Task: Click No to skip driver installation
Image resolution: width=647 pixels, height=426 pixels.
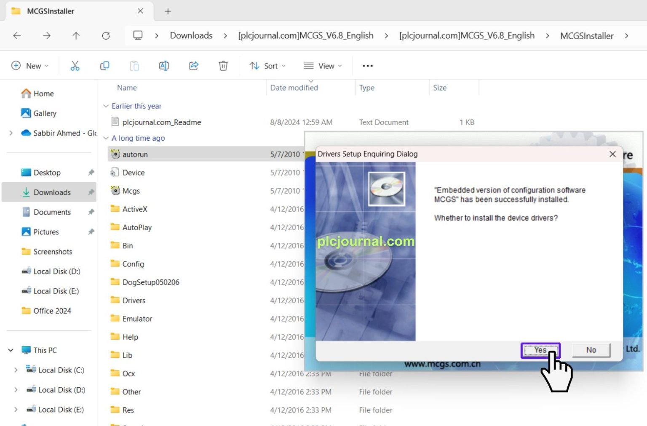Action: pos(591,350)
